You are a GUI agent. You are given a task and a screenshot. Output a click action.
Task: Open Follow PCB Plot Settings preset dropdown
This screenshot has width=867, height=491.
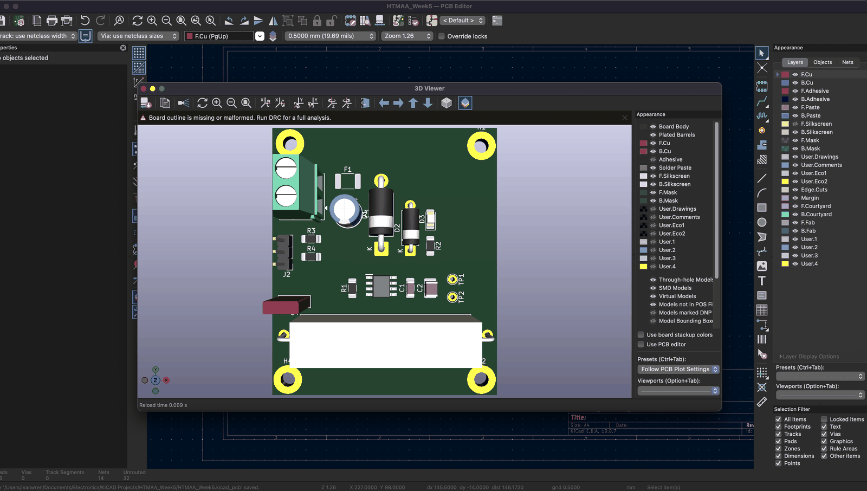pyautogui.click(x=678, y=370)
